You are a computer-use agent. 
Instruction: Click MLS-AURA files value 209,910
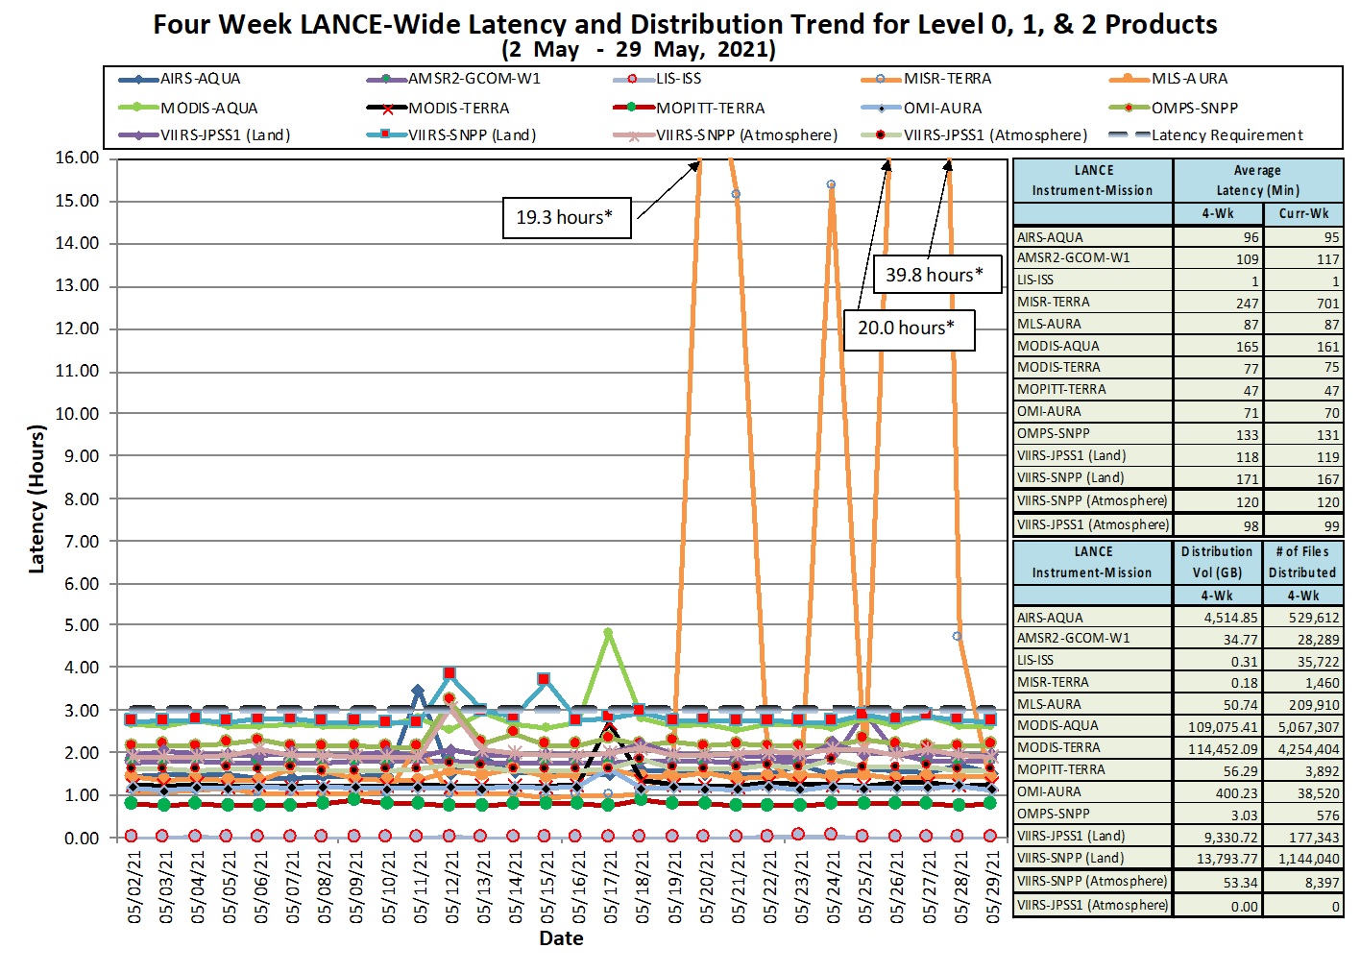click(x=1313, y=705)
